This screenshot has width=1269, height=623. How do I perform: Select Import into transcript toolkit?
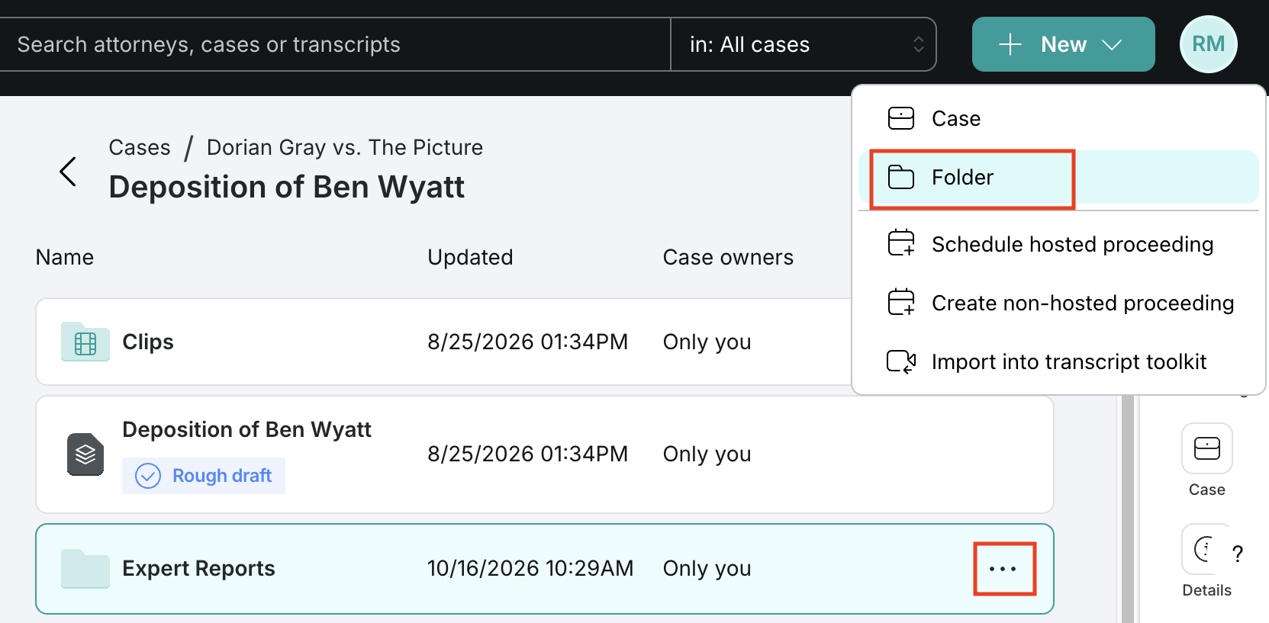1058,361
